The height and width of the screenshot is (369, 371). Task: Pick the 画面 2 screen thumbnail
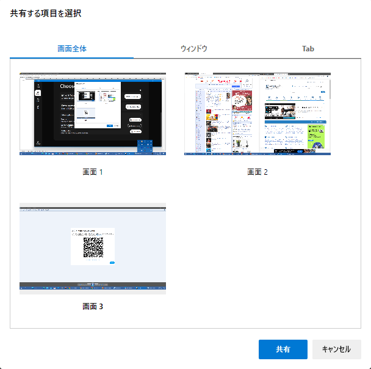coord(258,114)
